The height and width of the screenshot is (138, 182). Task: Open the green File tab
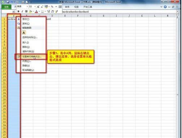pos(7,7)
